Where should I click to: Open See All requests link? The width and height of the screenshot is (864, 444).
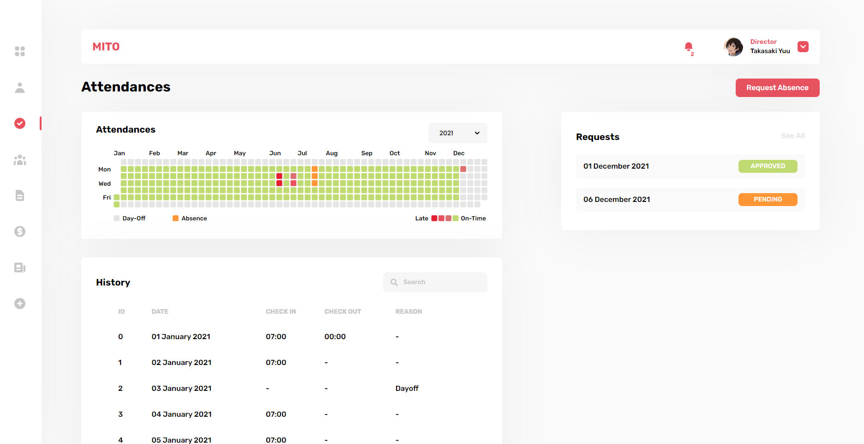pos(792,136)
